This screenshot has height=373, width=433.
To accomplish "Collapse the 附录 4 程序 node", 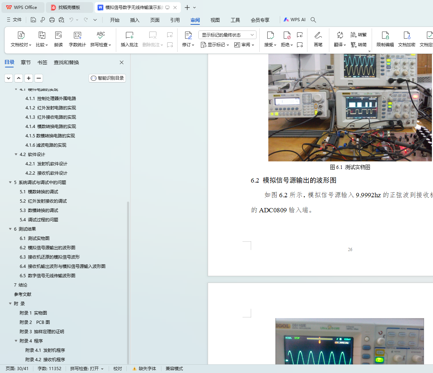I will (x=16, y=341).
